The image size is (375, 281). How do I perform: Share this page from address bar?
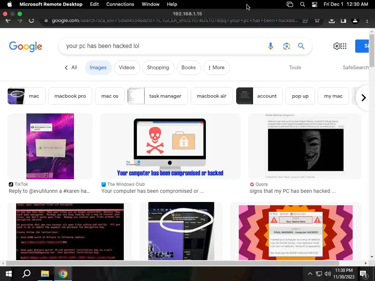pyautogui.click(x=305, y=20)
